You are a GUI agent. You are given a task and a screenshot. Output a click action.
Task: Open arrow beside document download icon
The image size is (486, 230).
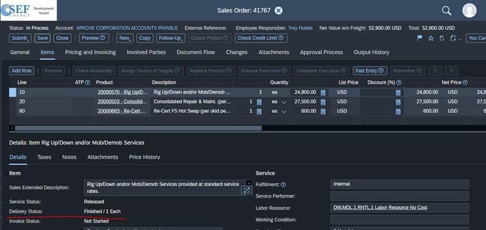tap(460, 39)
